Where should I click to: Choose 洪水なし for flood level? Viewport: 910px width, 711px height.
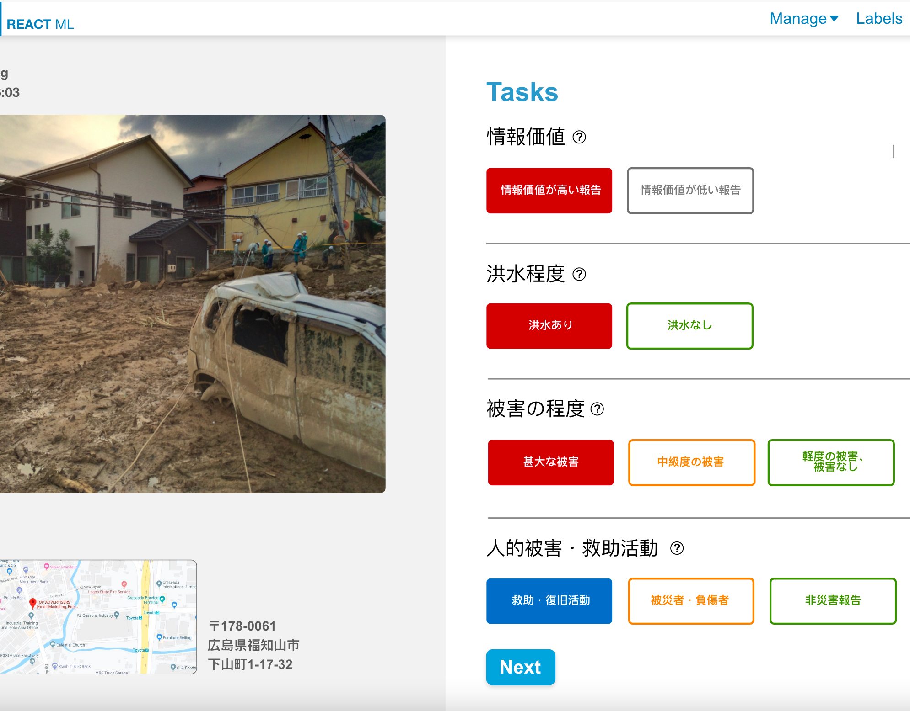(689, 326)
